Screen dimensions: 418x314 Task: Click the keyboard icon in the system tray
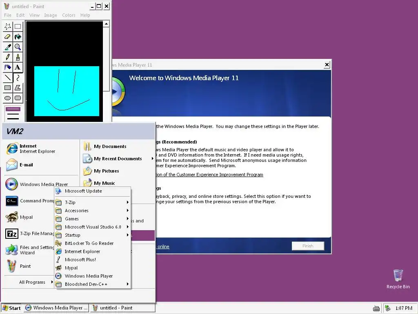coord(376,308)
